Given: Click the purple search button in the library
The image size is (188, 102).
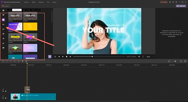Looking at the screenshot, I should pyautogui.click(x=50, y=57).
